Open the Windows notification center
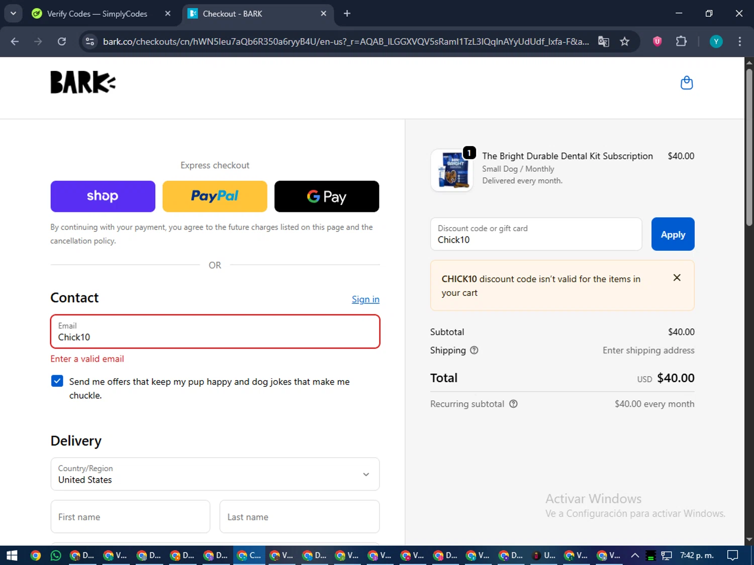This screenshot has width=754, height=565. pyautogui.click(x=733, y=555)
